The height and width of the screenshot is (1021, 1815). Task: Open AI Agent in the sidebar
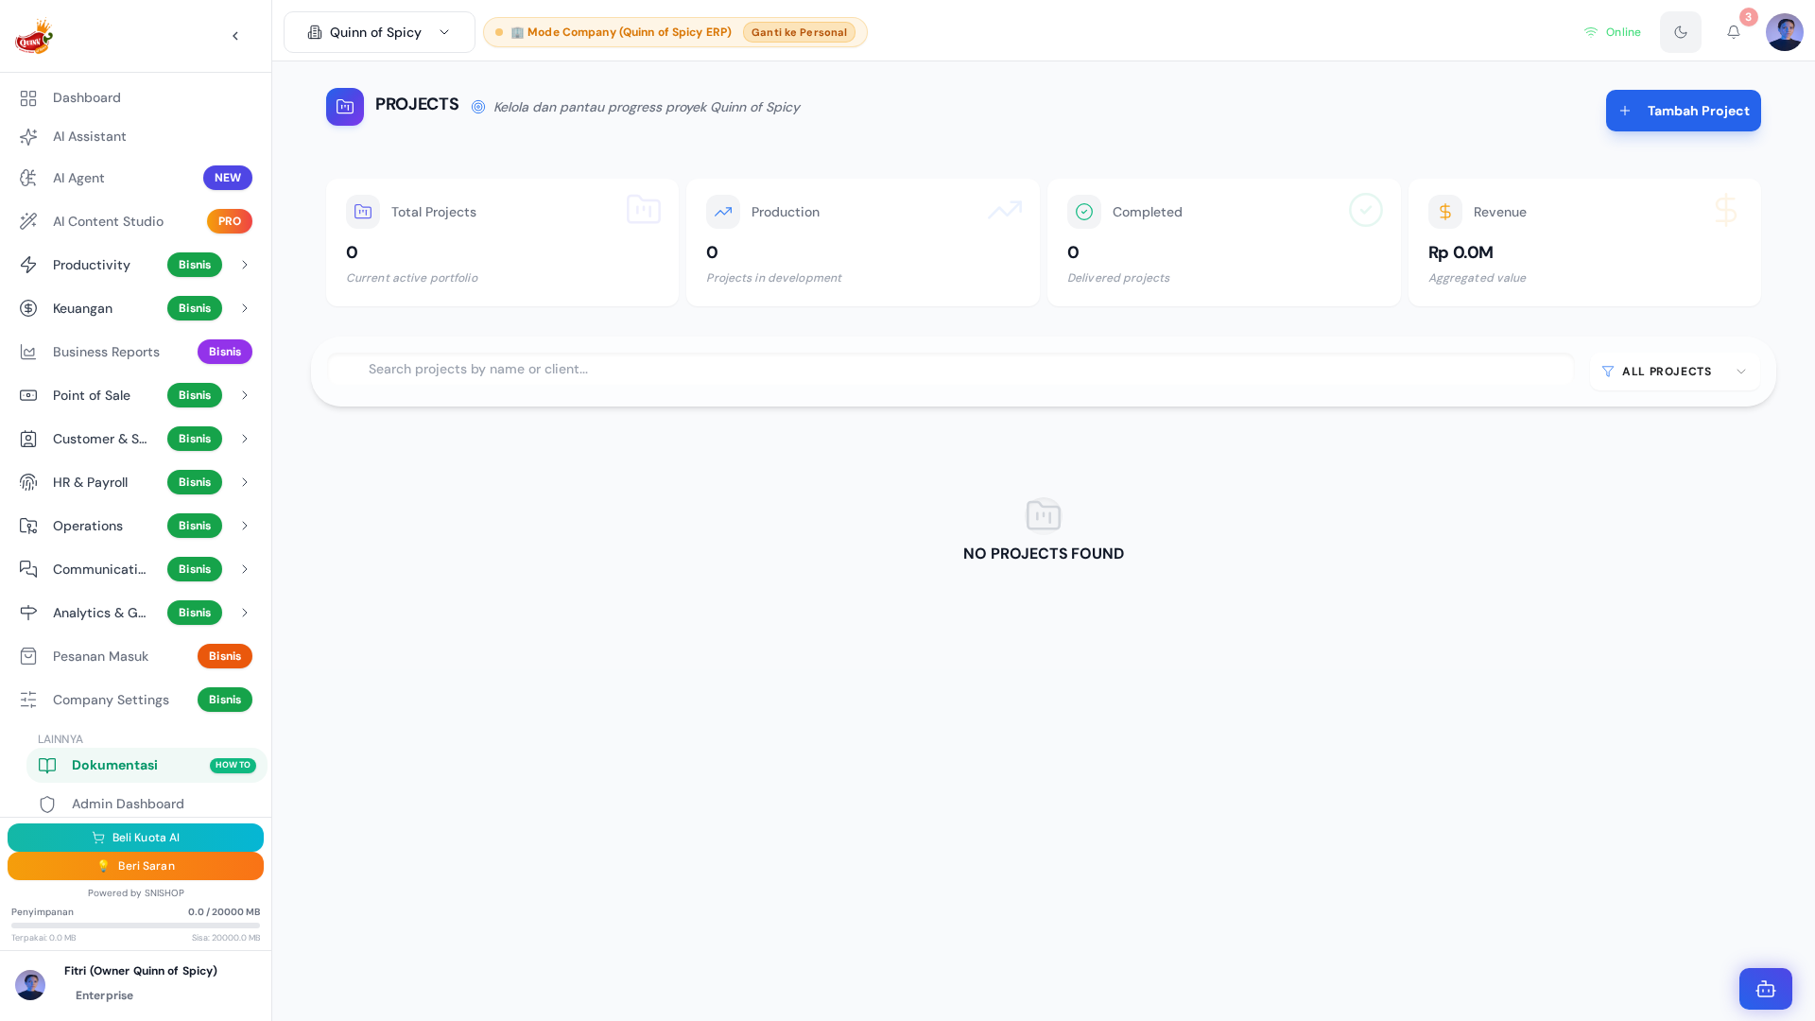coord(135,178)
